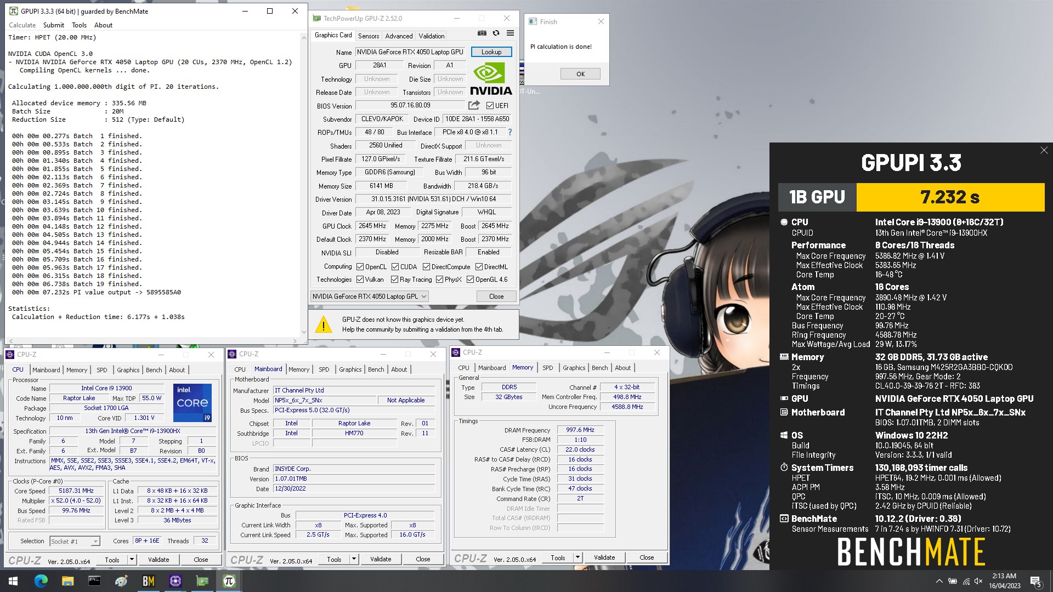This screenshot has height=592, width=1053.
Task: Click the battery icon in system tray
Action: pos(953,581)
